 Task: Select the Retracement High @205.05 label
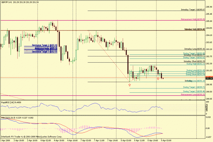coord(193,20)
